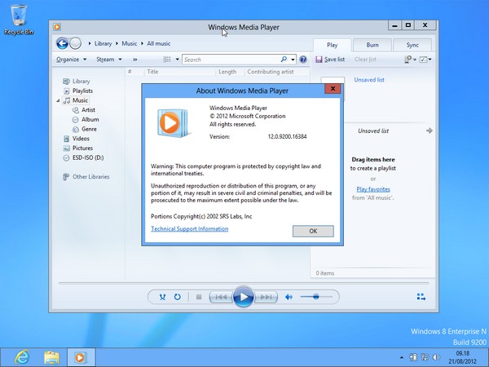
Task: Switch to the Play tab
Action: point(333,45)
